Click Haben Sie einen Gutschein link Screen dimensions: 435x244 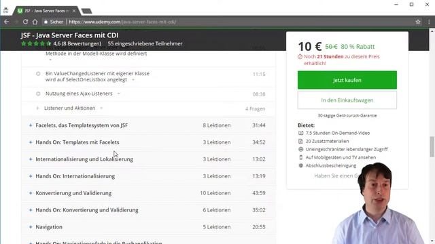tap(336, 176)
